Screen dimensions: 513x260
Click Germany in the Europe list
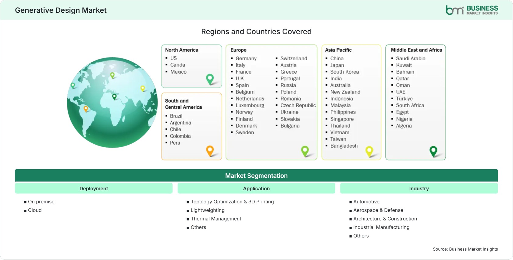[246, 58]
